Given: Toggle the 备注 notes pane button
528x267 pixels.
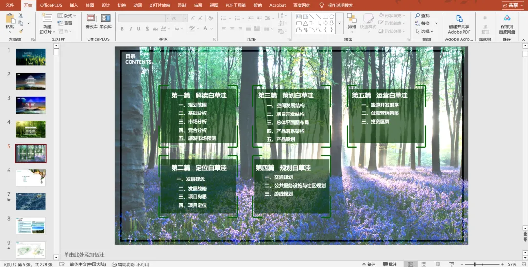Looking at the screenshot, I should point(369,264).
